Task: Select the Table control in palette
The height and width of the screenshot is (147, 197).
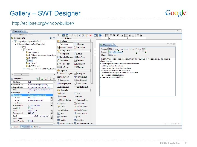Action: tap(61, 107)
